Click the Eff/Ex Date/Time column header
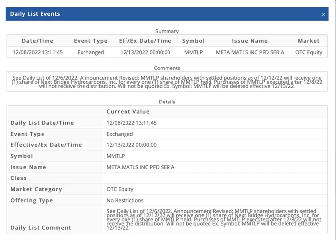Viewport: 336px width, 240px height. (x=145, y=41)
